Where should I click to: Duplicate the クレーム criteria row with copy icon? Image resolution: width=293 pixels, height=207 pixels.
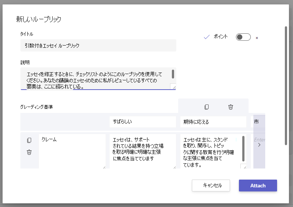tap(29, 140)
